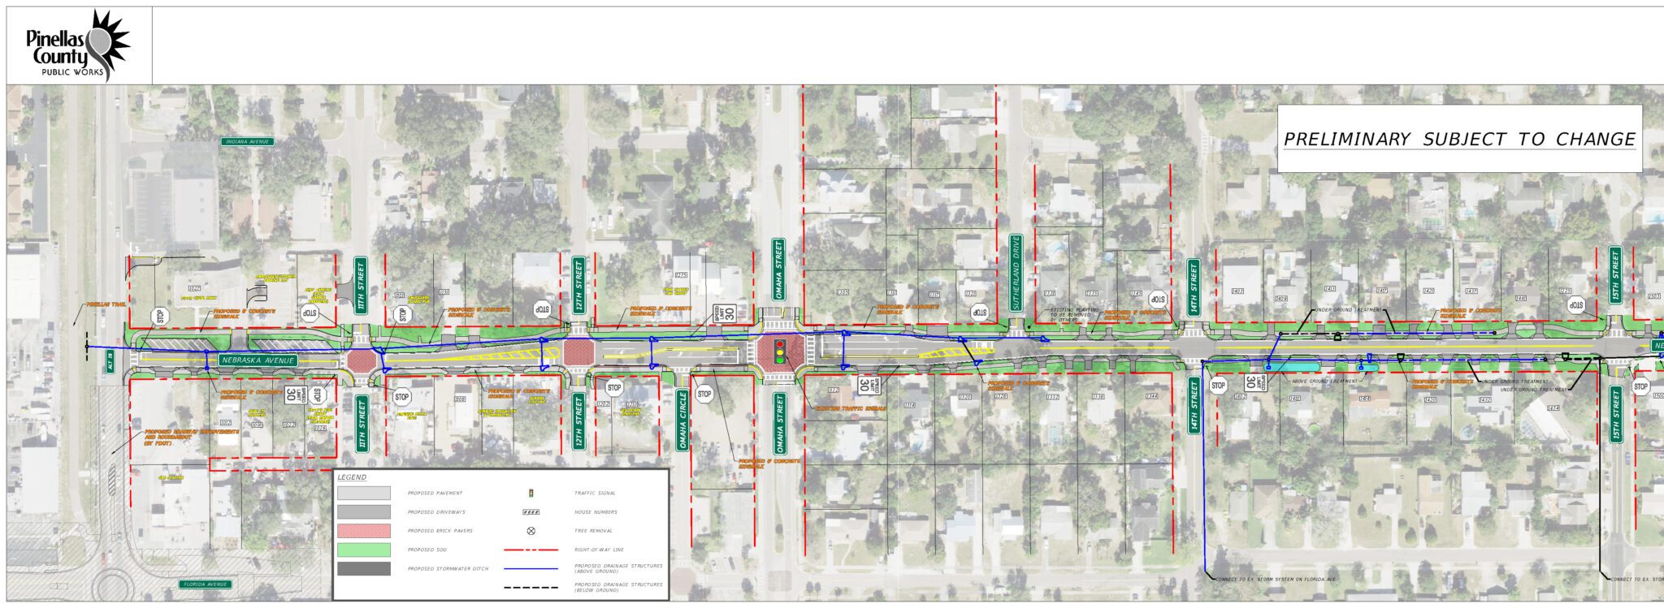Click the Nebraska Avenue street sign label
This screenshot has width=1664, height=608.
(258, 360)
